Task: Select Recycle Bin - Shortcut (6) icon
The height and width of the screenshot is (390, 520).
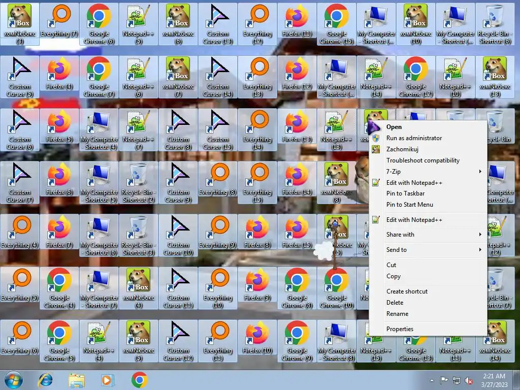Action: [495, 24]
